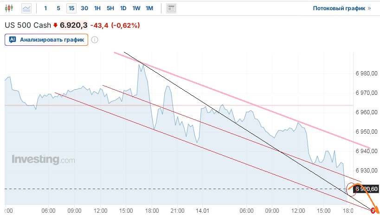Switch to the 30 minute interval
This screenshot has height=215, width=380.
click(x=84, y=8)
